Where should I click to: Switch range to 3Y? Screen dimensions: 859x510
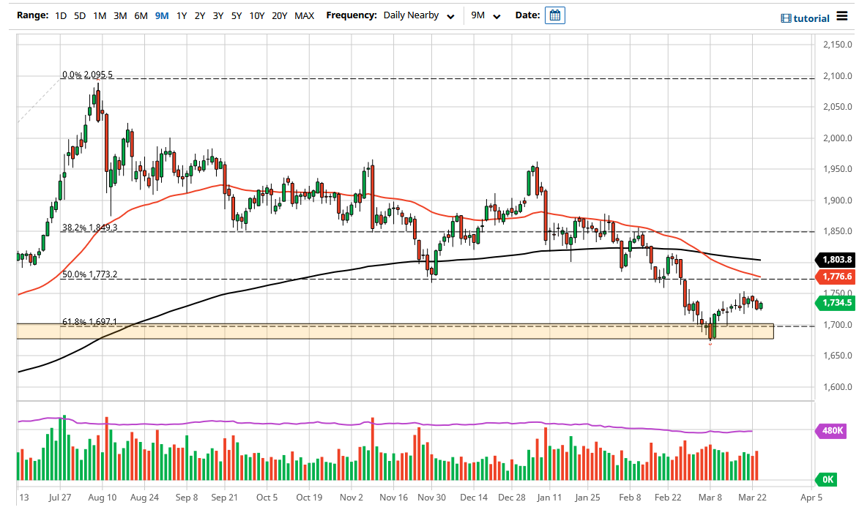click(218, 16)
